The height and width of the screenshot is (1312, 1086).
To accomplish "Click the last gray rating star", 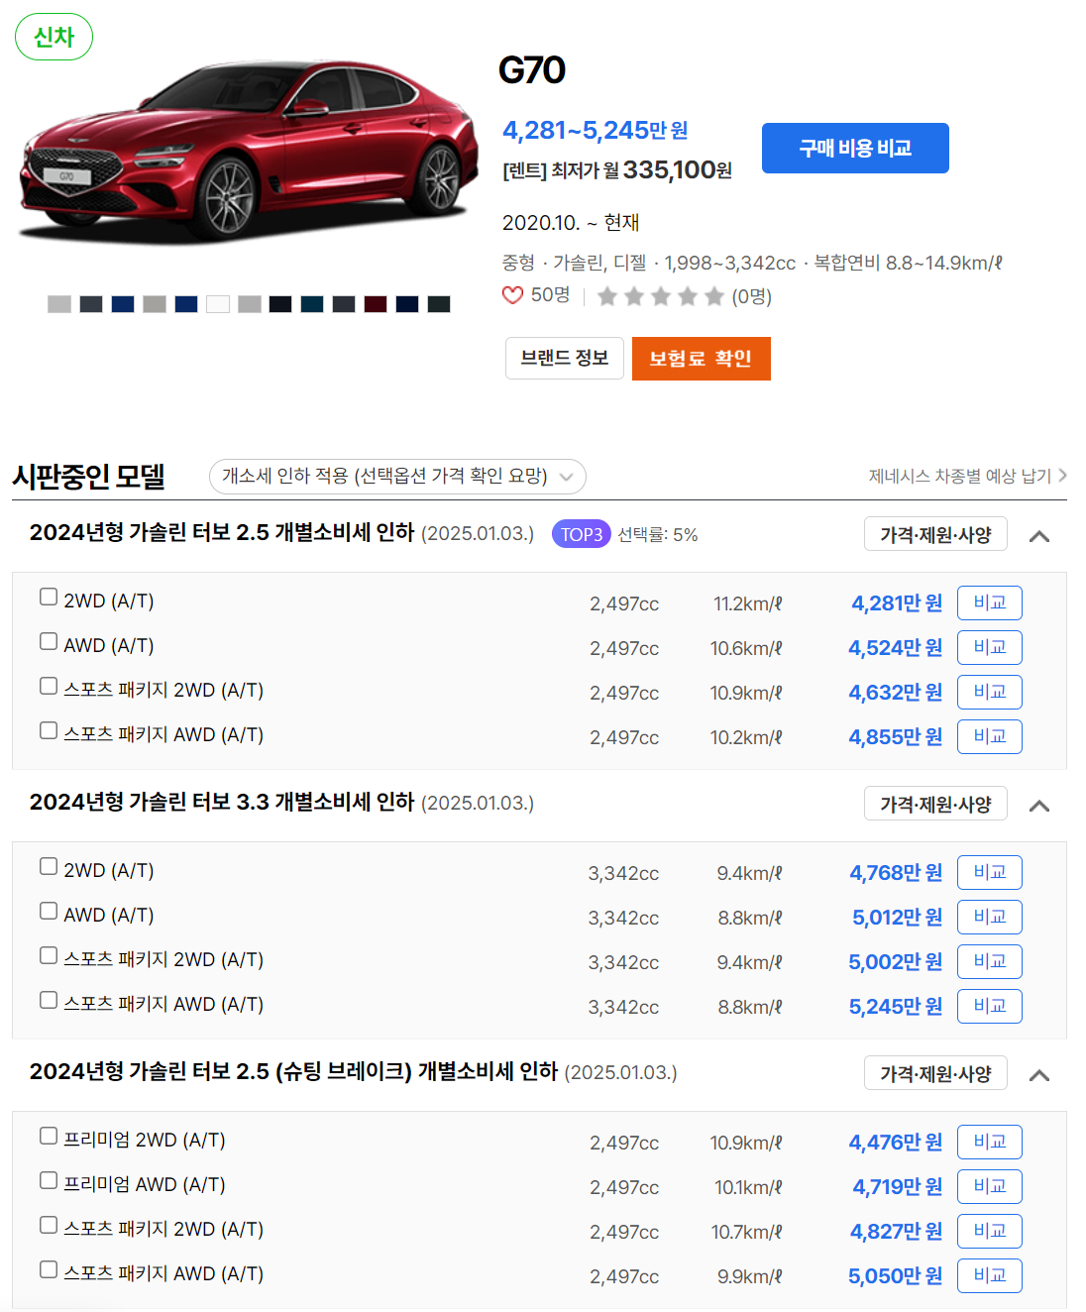I will (x=714, y=296).
